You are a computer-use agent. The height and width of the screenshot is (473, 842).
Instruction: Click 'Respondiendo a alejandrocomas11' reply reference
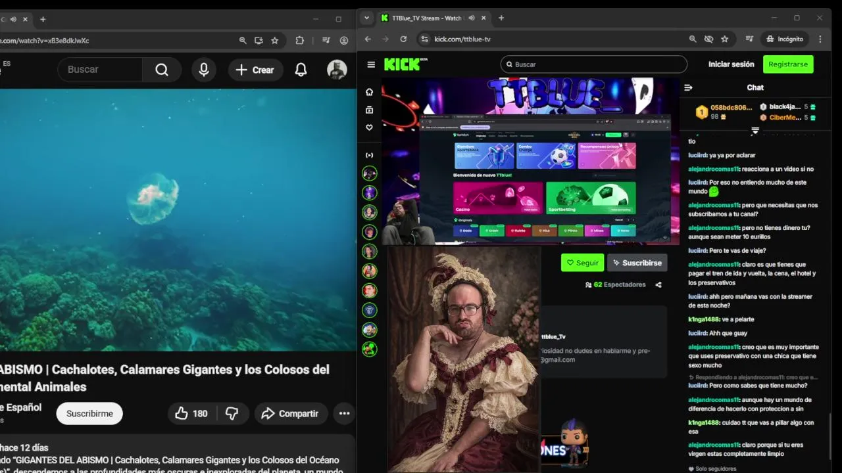[753, 377]
